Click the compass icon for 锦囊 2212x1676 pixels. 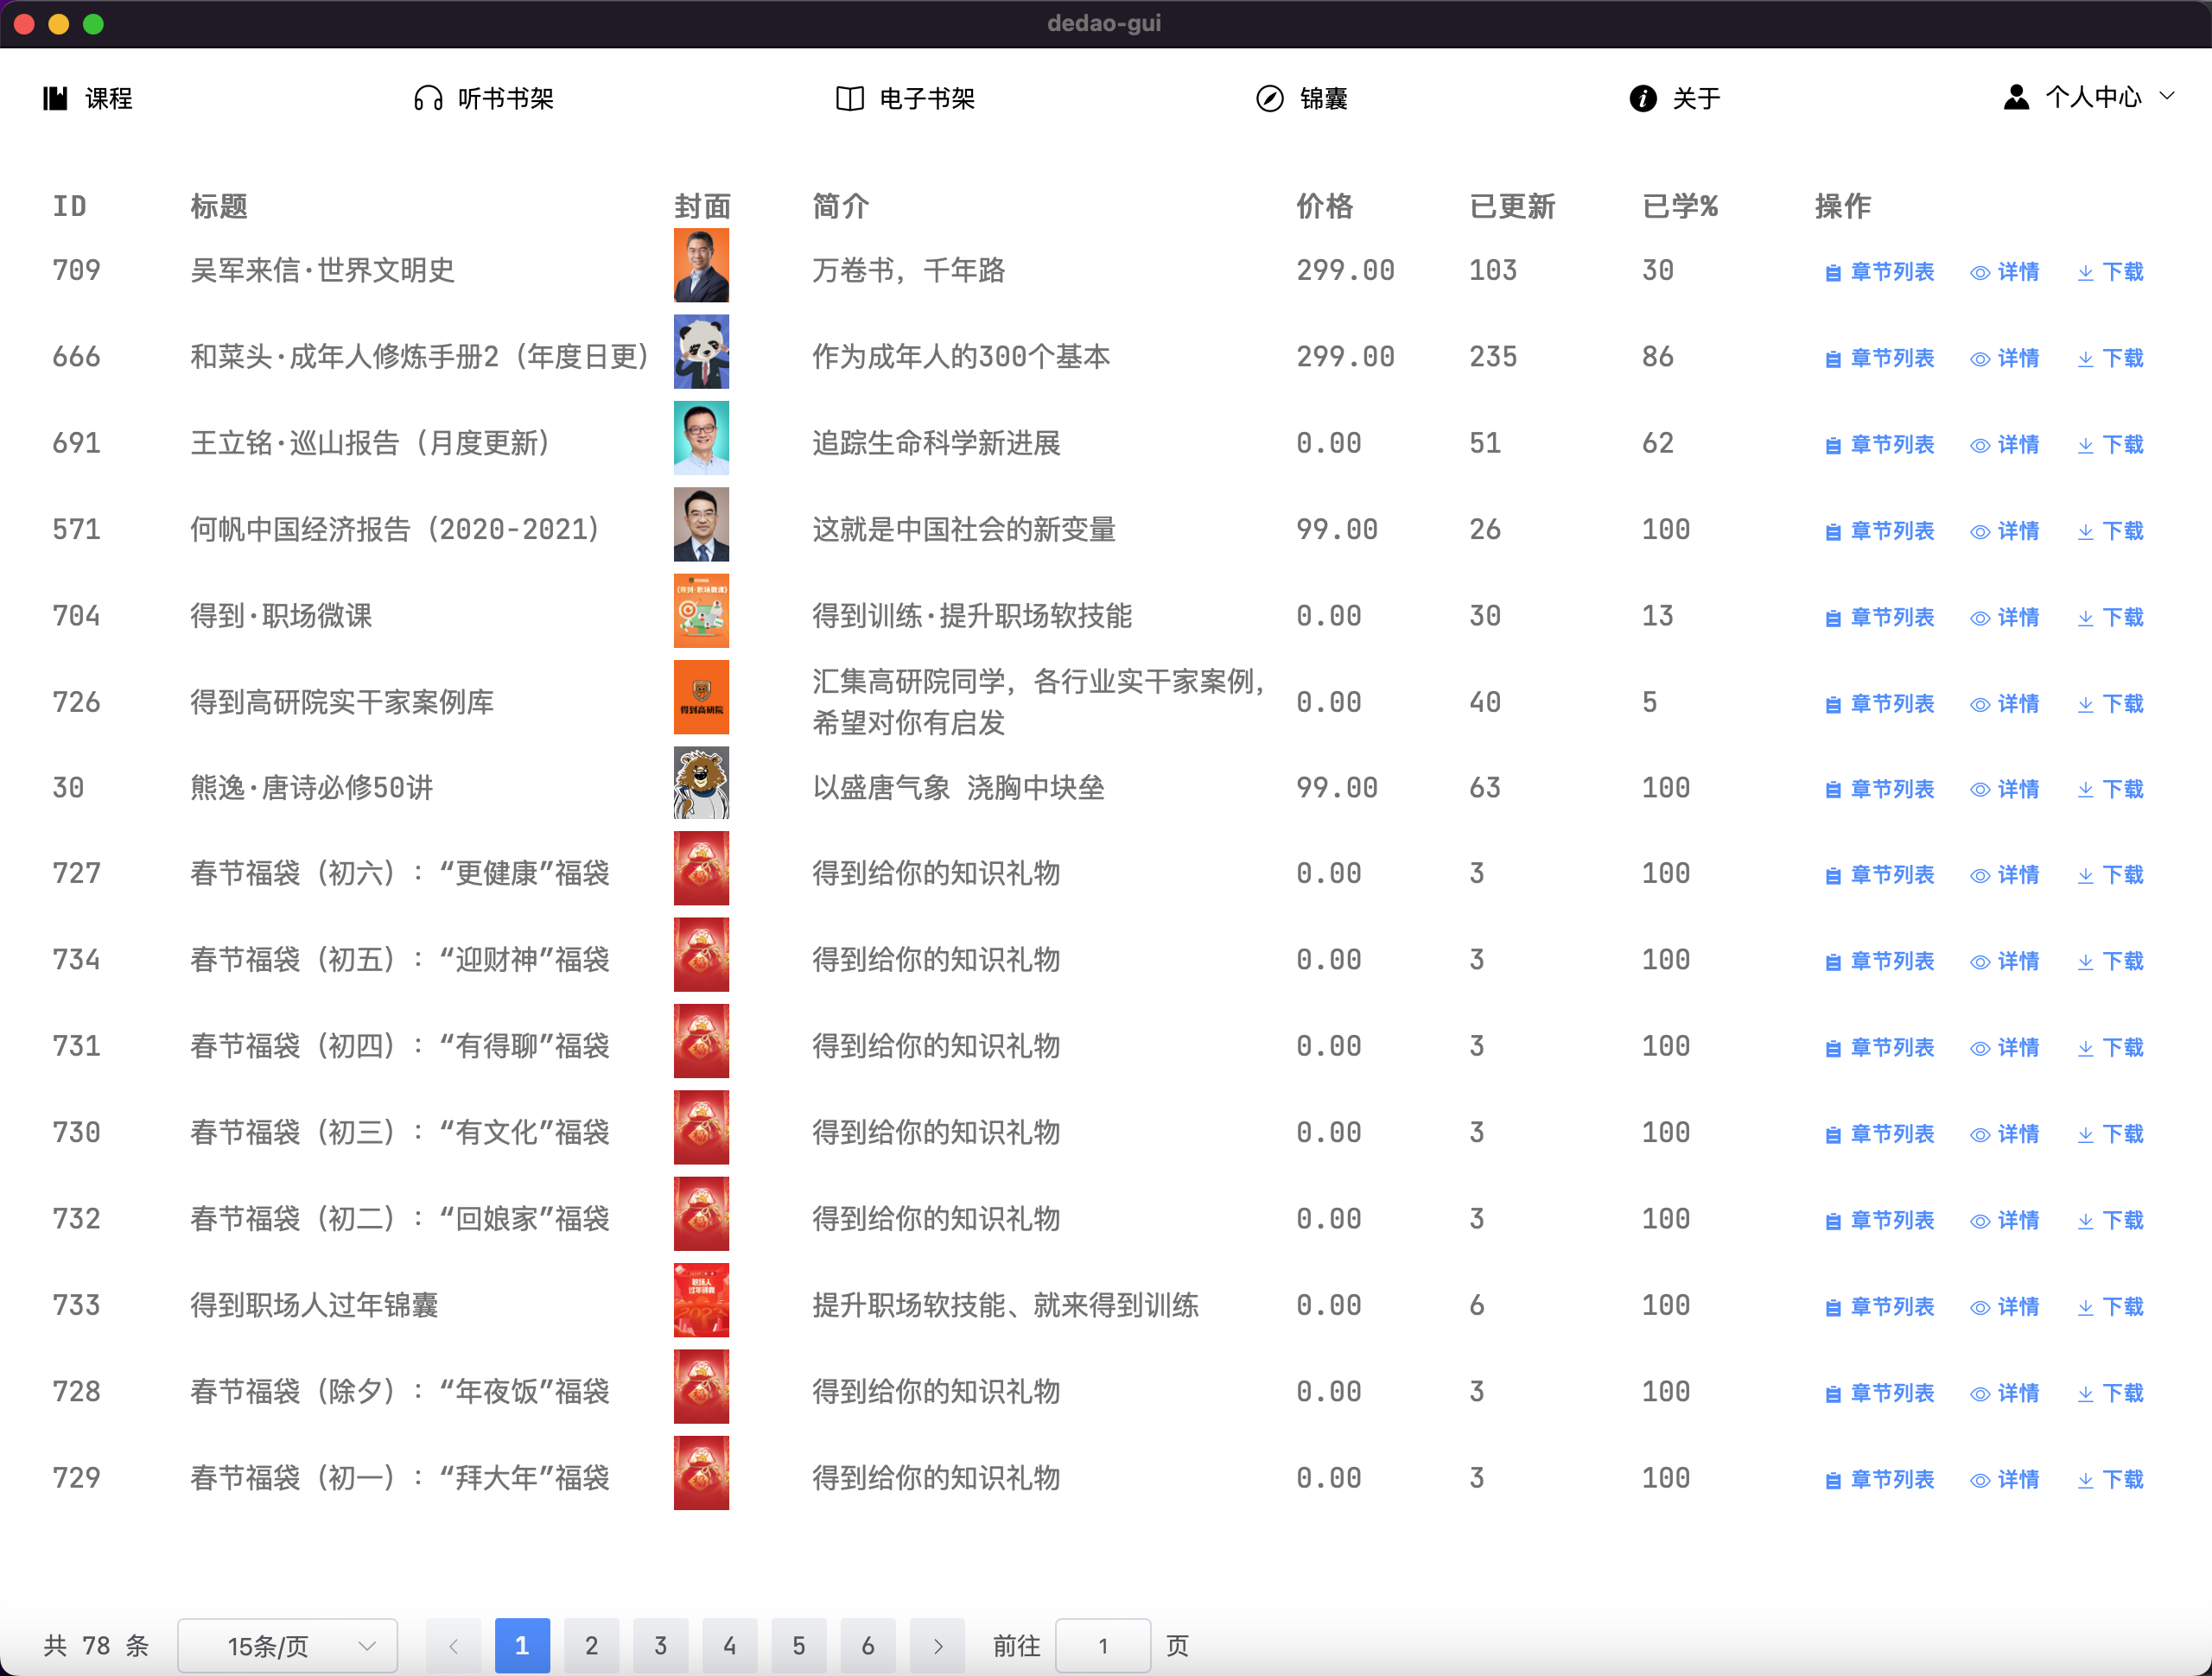tap(1269, 98)
